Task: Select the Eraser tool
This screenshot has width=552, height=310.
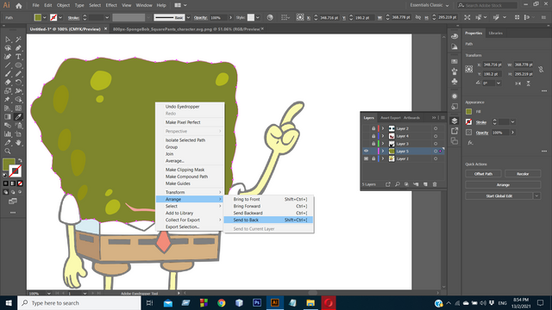Action: 8,83
